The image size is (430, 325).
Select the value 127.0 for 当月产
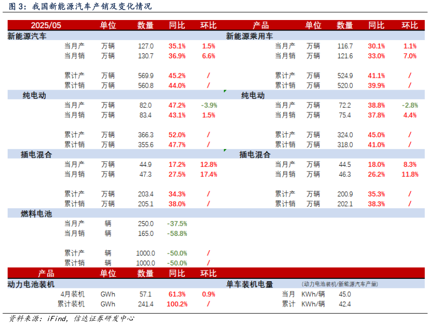click(x=145, y=46)
